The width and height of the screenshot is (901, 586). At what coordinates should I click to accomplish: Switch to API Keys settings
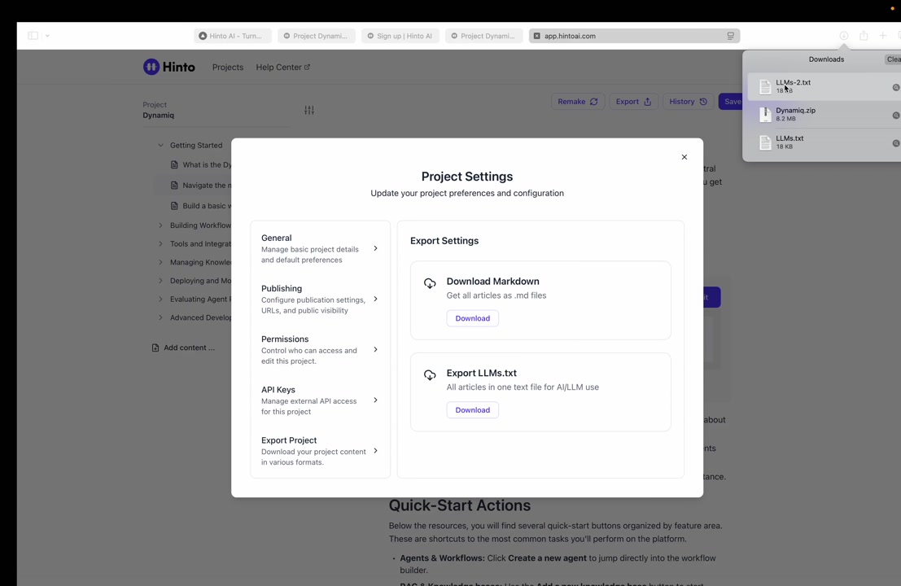coord(319,400)
